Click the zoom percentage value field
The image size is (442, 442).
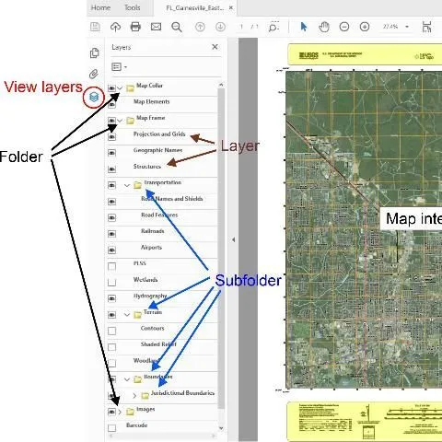click(x=390, y=27)
